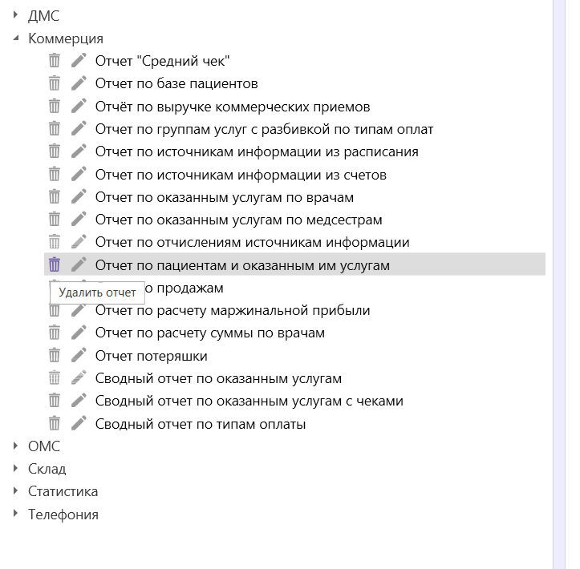Click the vertical scrollbar on the right

pyautogui.click(x=559, y=284)
